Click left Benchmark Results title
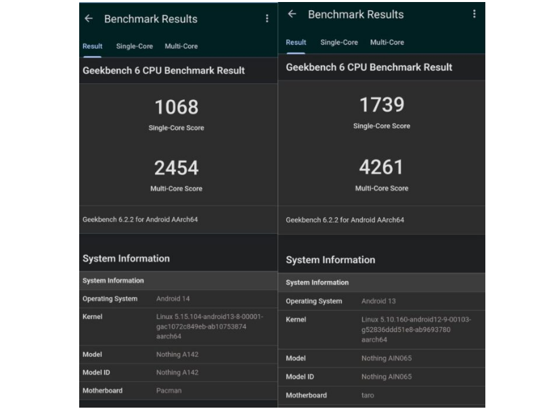Viewport: 551px width, 409px height. pos(151,19)
